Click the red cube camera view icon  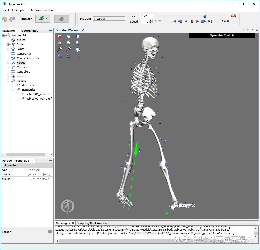click(x=60, y=36)
